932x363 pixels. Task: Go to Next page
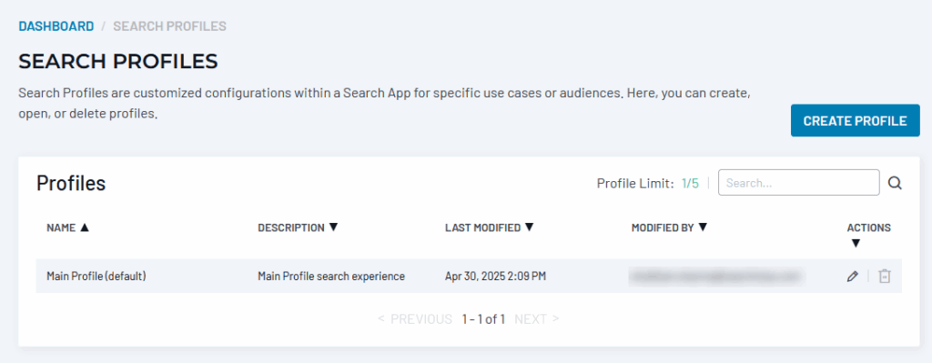coord(537,319)
